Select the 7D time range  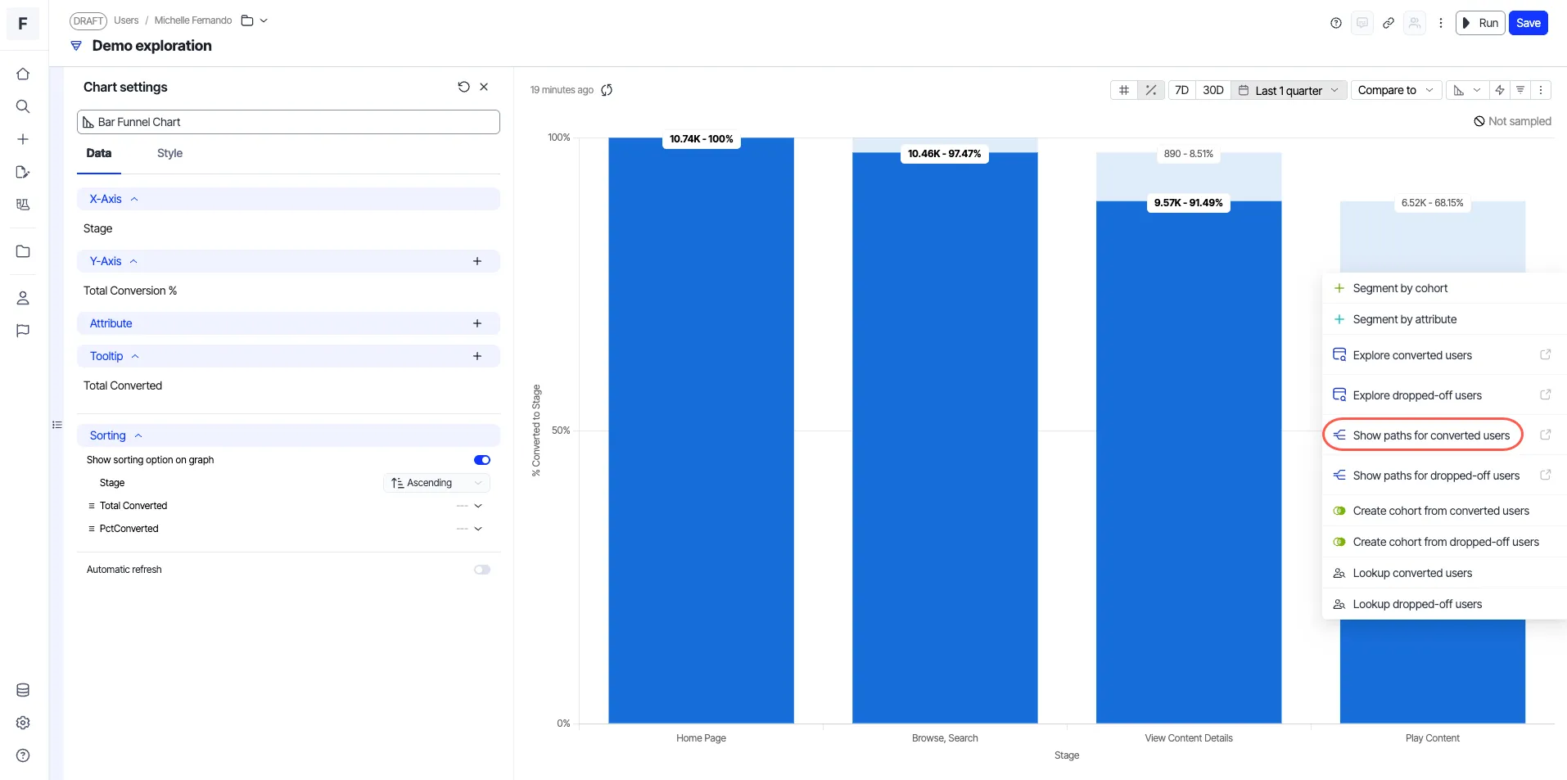[x=1181, y=90]
